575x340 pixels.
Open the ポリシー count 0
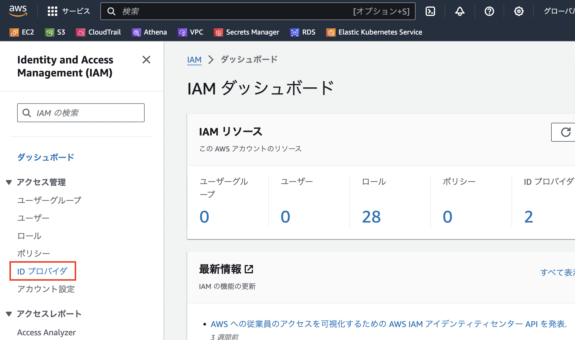click(447, 217)
